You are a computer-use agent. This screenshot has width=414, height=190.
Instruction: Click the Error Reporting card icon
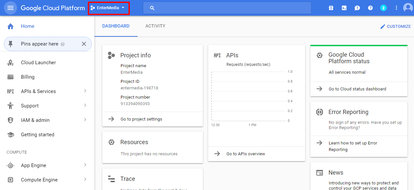(320, 112)
